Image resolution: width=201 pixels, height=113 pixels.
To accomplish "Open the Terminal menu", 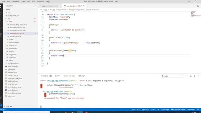I will (x=40, y=1).
